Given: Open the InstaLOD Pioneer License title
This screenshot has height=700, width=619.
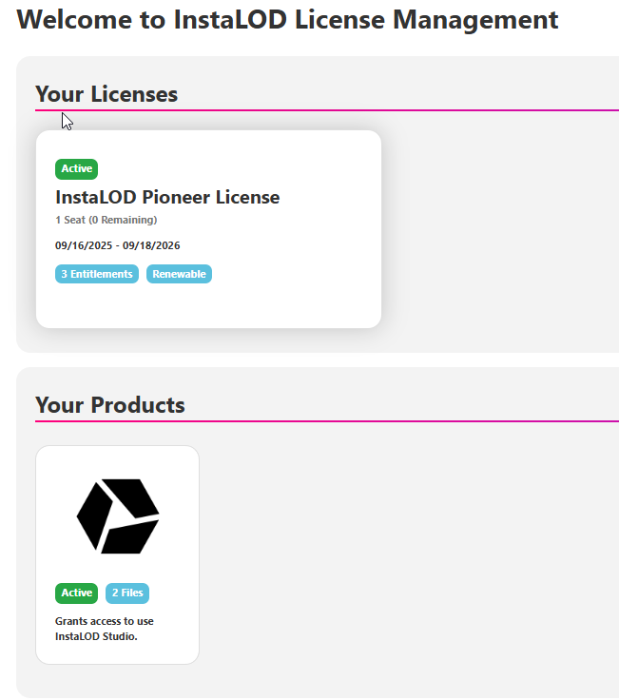Looking at the screenshot, I should pos(167,198).
